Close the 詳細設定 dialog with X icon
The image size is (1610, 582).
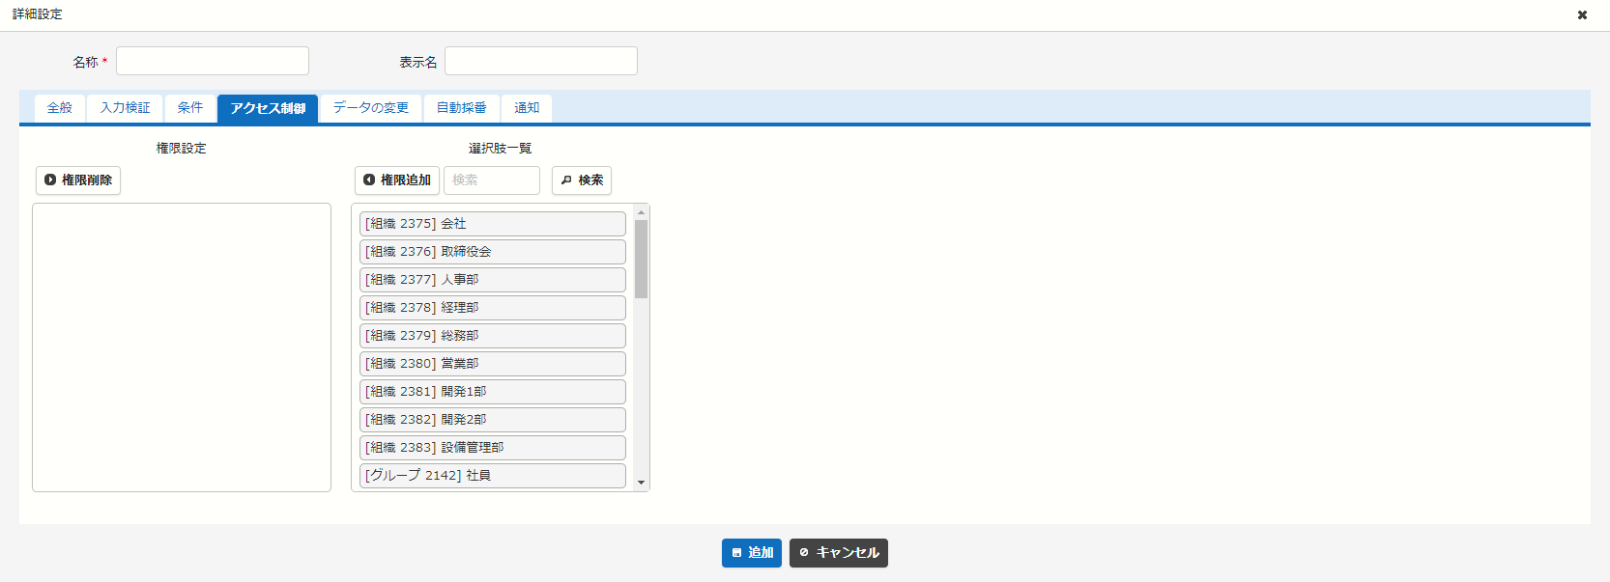1582,14
